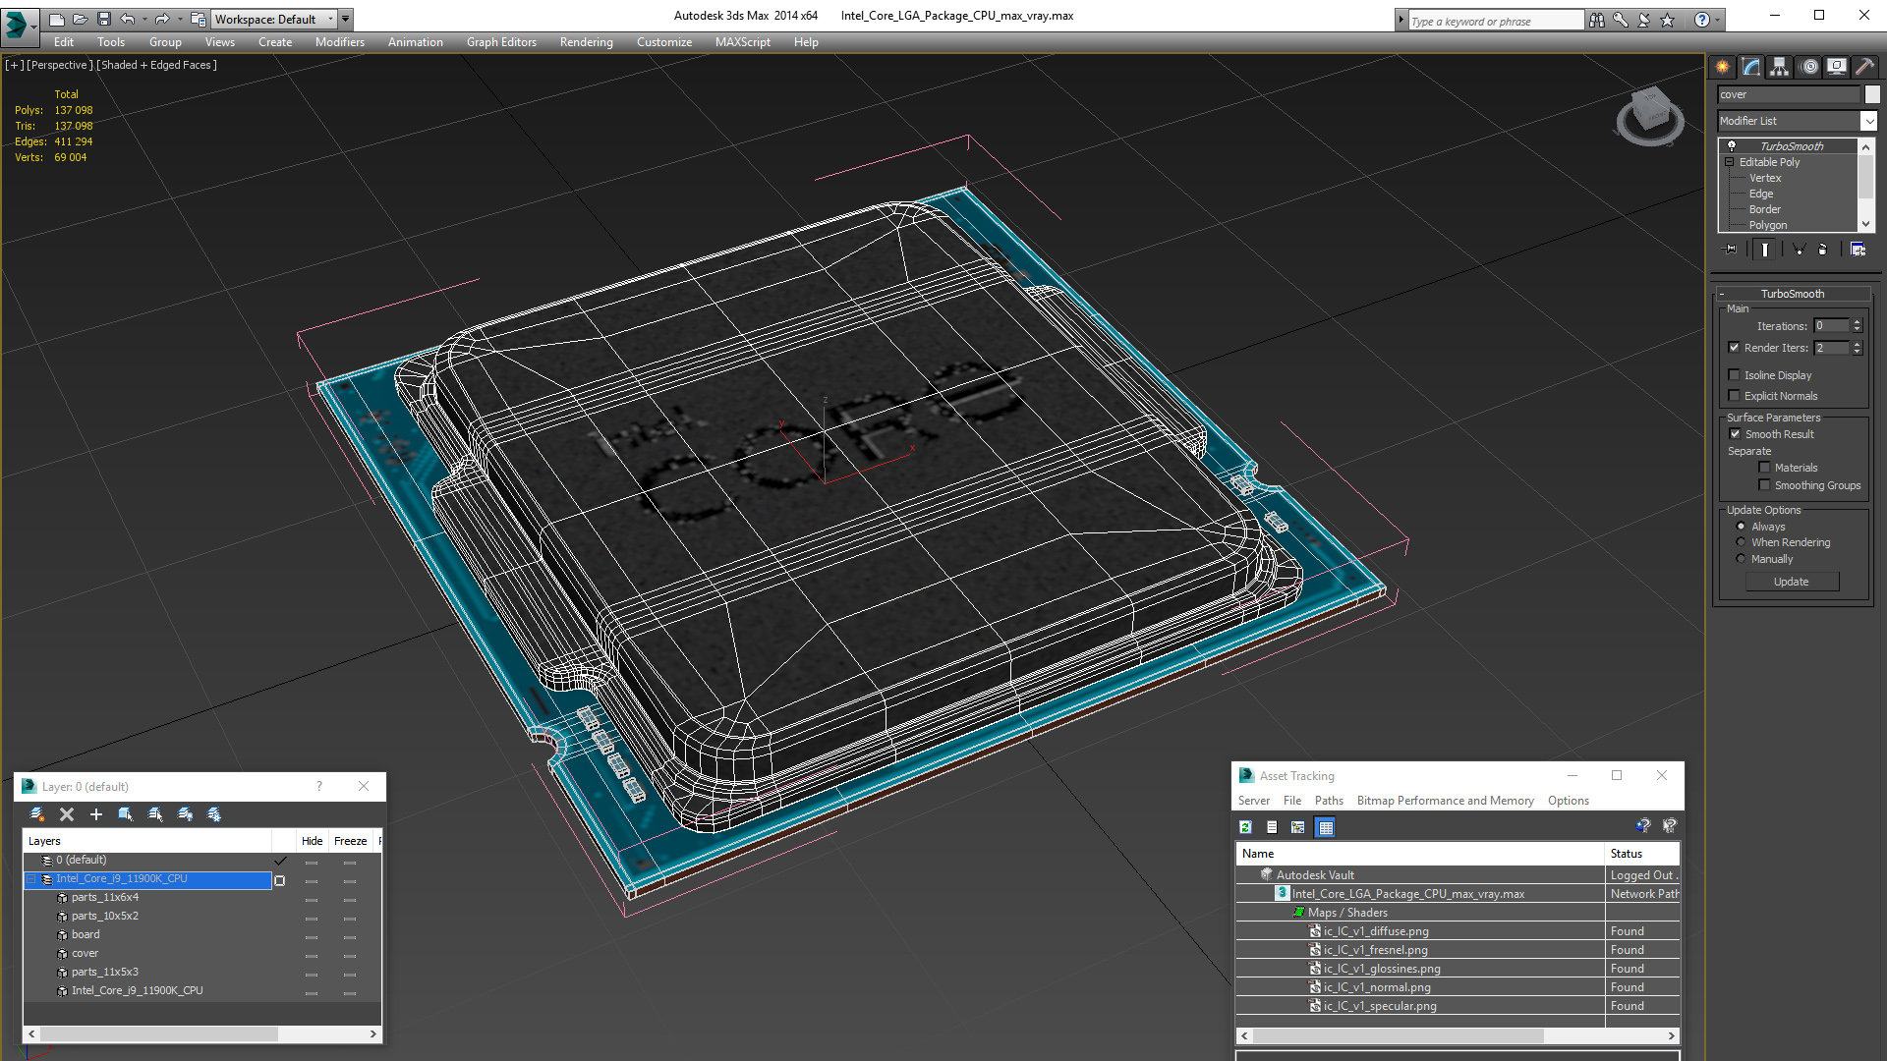Image resolution: width=1887 pixels, height=1061 pixels.
Task: Enable the Isoline Display checkbox
Action: coord(1735,375)
